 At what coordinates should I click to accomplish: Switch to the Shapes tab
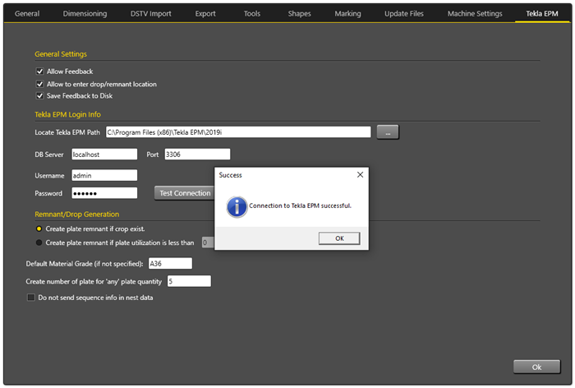coord(299,14)
